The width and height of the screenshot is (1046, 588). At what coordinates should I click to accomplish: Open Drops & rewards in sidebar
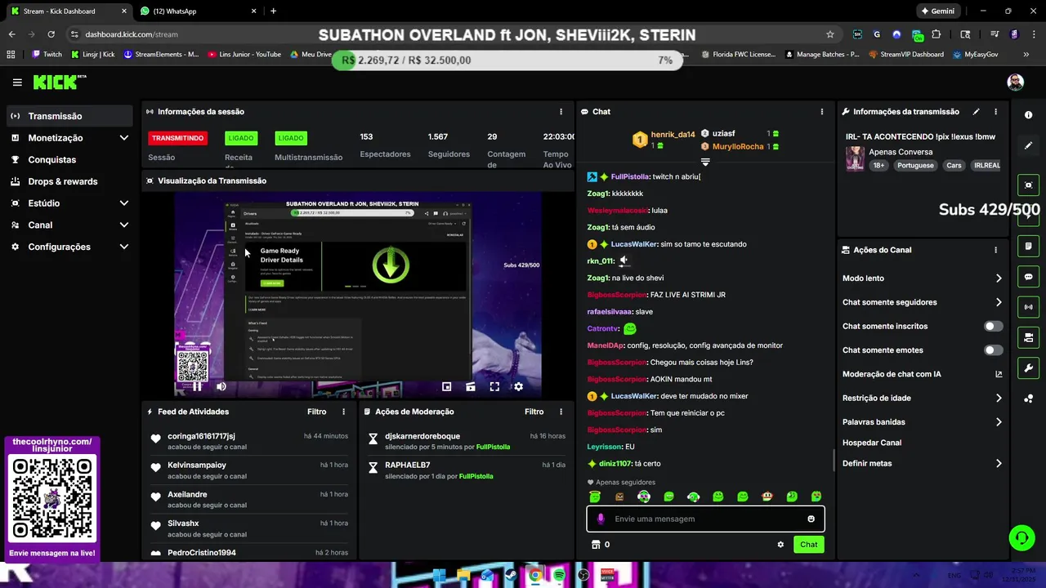69,181
